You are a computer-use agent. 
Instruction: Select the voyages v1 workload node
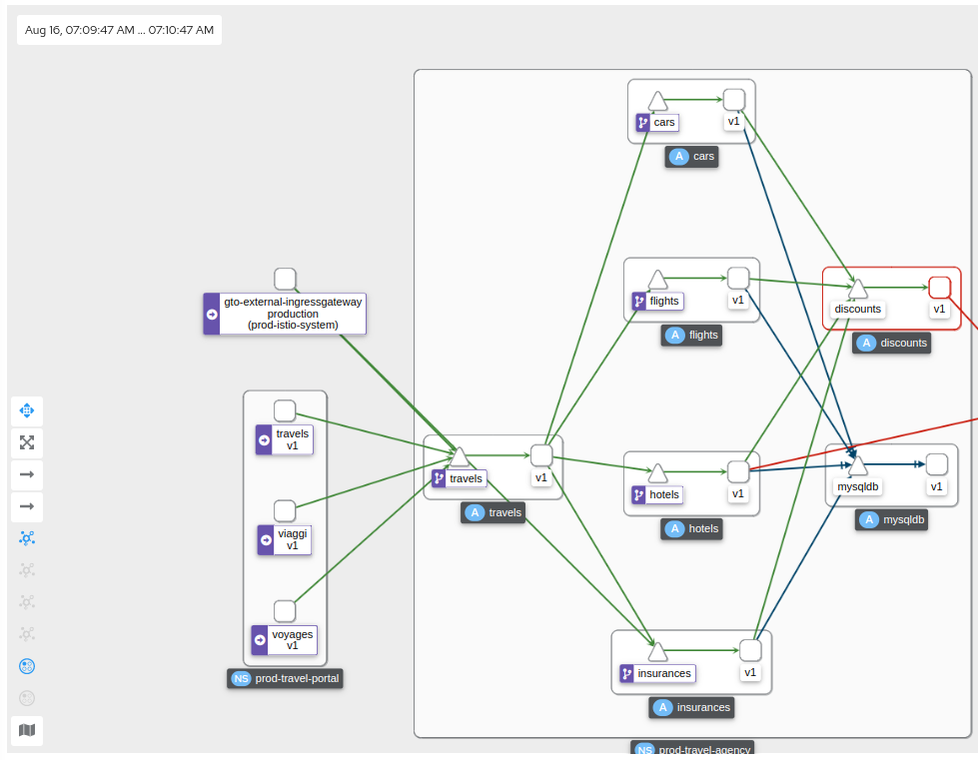[285, 611]
